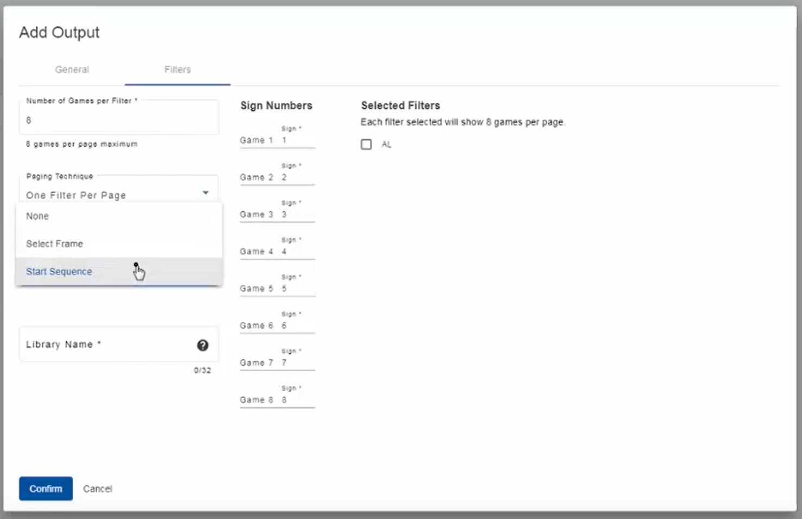This screenshot has height=519, width=802.
Task: Pick Start Sequence from dropdown list
Action: tap(59, 272)
